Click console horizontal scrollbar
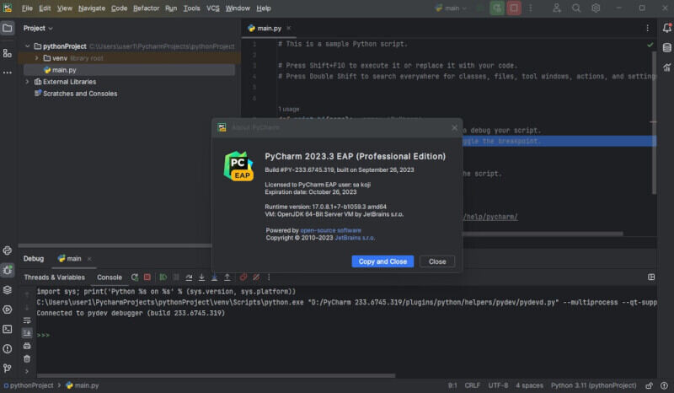The image size is (674, 393). [216, 376]
